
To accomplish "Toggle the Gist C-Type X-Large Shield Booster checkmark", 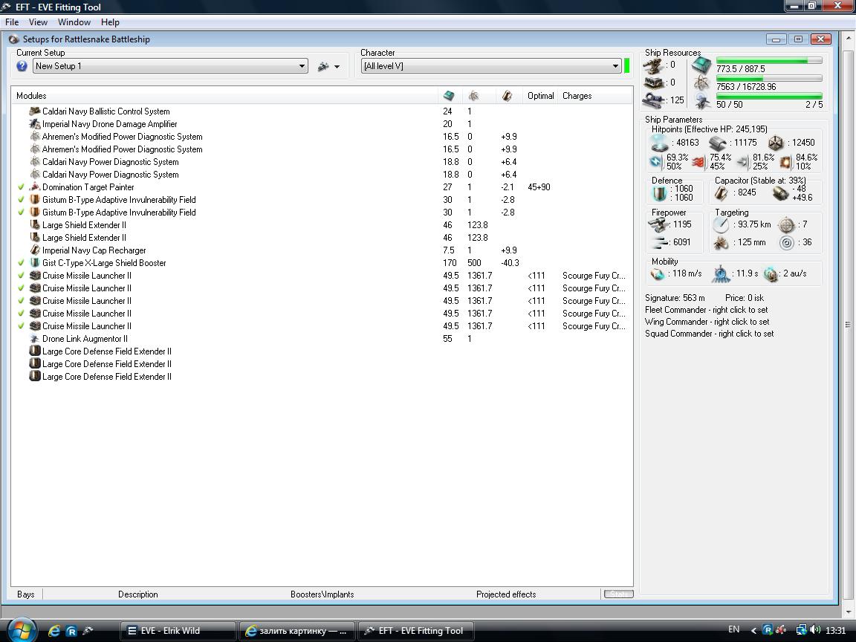I will [x=21, y=262].
